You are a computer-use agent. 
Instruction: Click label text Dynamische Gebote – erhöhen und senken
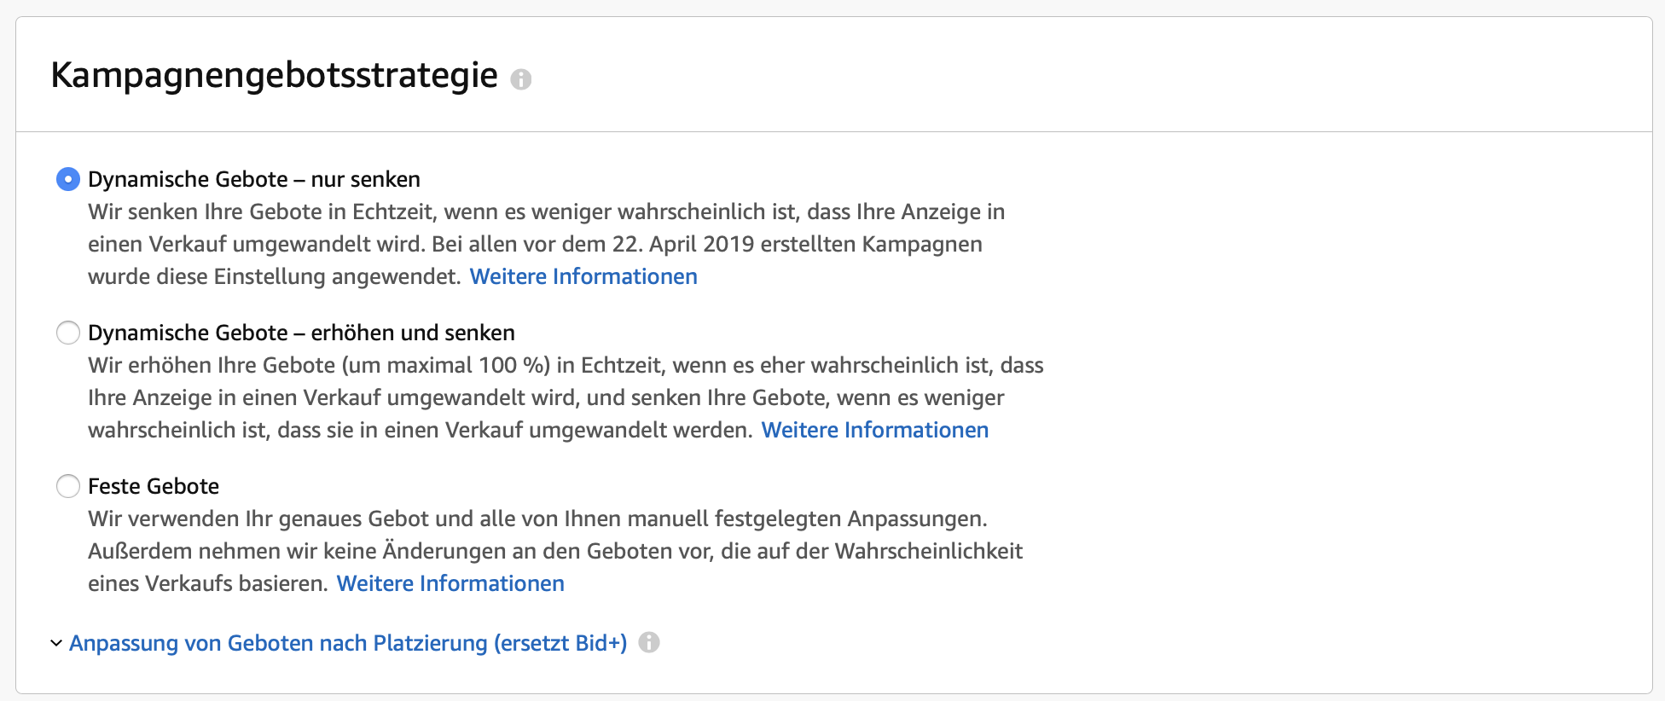[x=301, y=333]
